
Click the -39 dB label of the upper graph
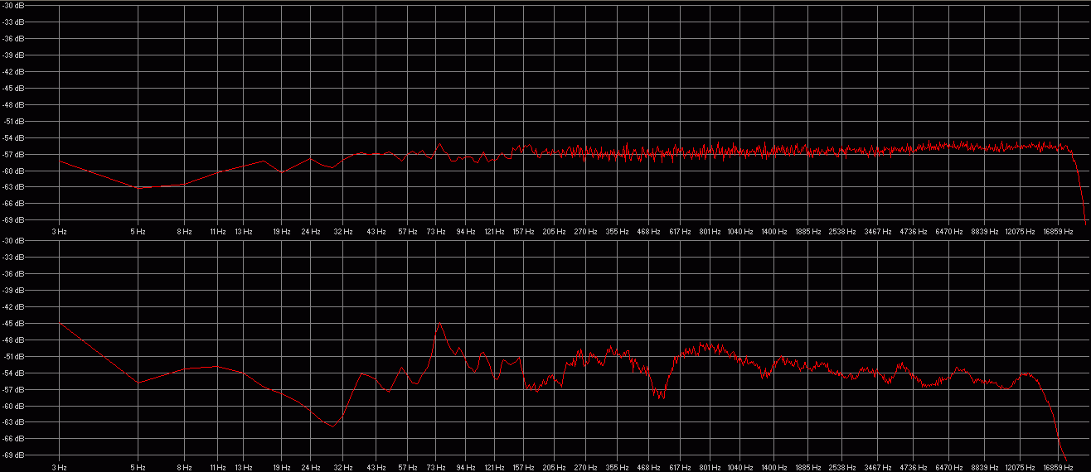click(13, 55)
